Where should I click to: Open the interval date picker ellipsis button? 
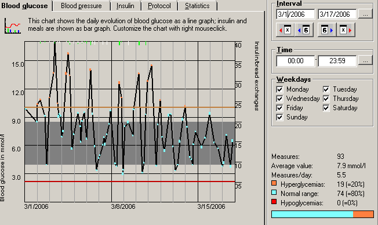[365, 14]
